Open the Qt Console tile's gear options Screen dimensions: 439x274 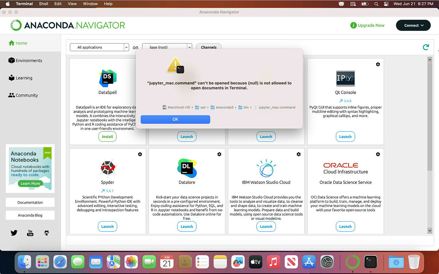coord(378,64)
